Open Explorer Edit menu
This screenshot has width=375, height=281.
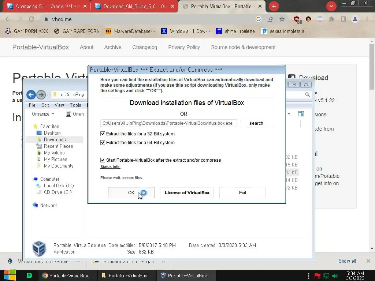[45, 105]
